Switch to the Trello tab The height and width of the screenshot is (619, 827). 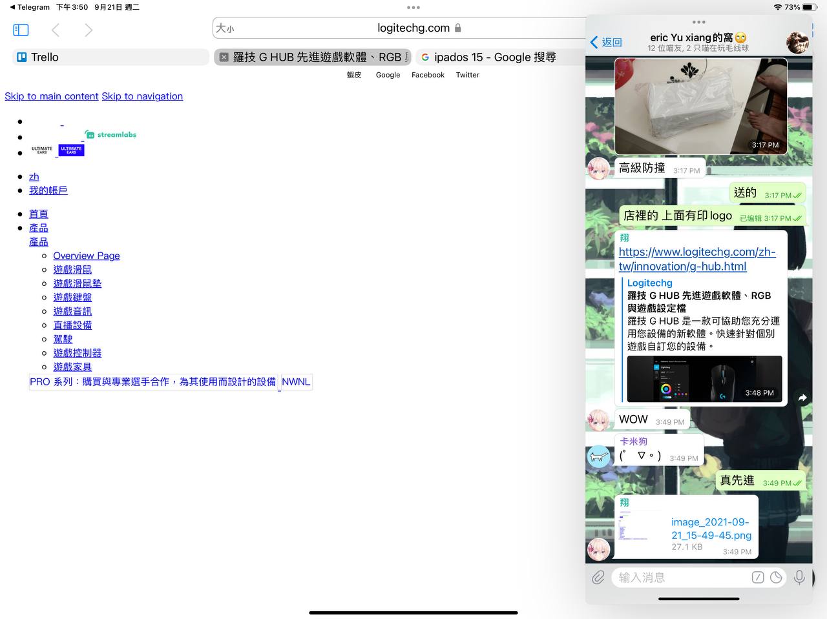(45, 57)
